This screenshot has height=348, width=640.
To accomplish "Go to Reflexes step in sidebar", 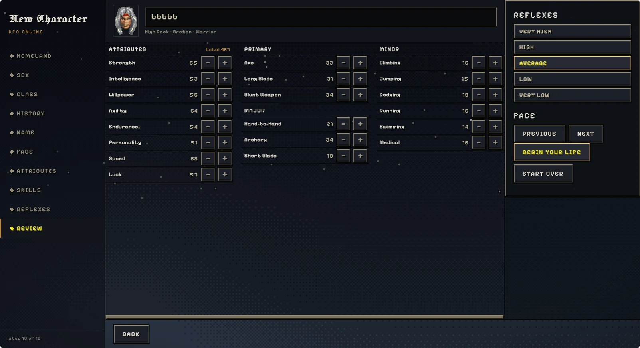I will [x=52, y=209].
